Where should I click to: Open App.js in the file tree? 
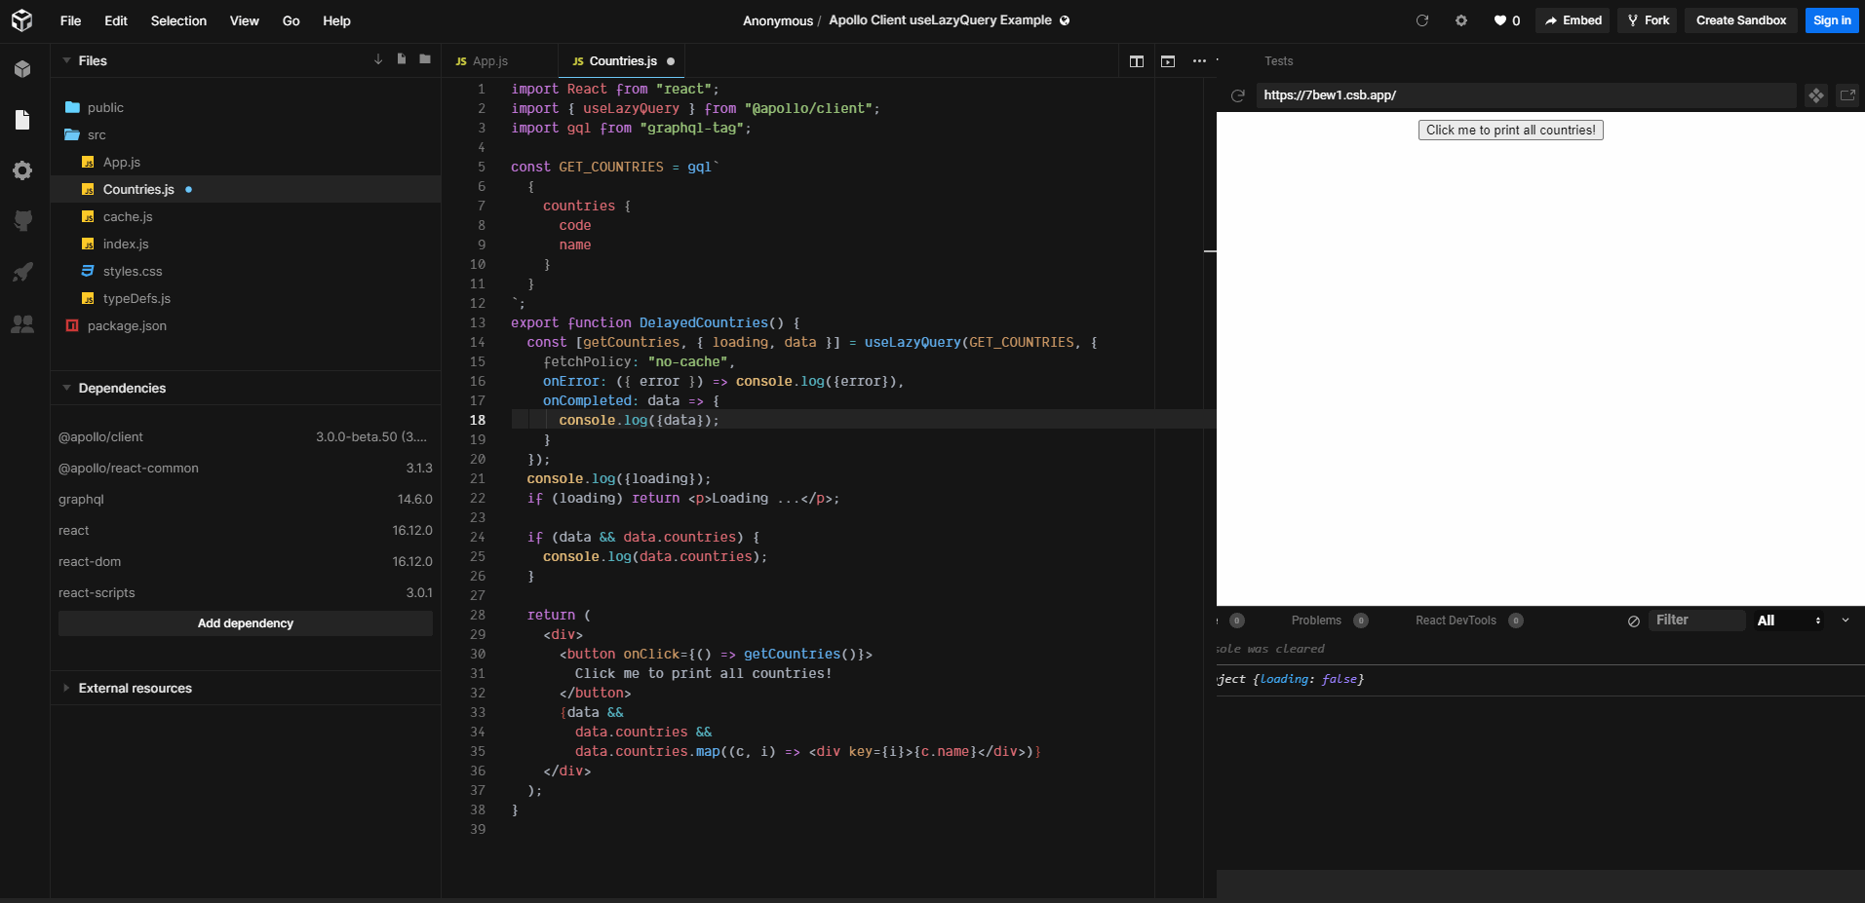(246, 162)
